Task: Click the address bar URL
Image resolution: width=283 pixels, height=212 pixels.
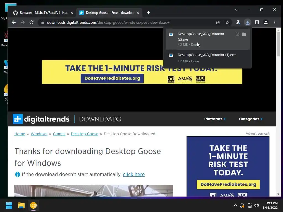Action: coord(108,22)
